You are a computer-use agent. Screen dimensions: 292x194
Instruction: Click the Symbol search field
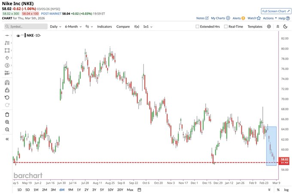point(26,27)
